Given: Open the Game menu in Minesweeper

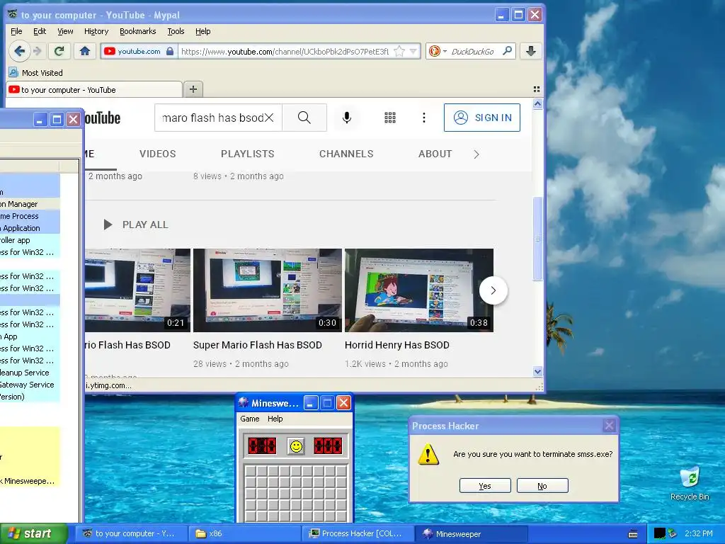Looking at the screenshot, I should tap(250, 419).
